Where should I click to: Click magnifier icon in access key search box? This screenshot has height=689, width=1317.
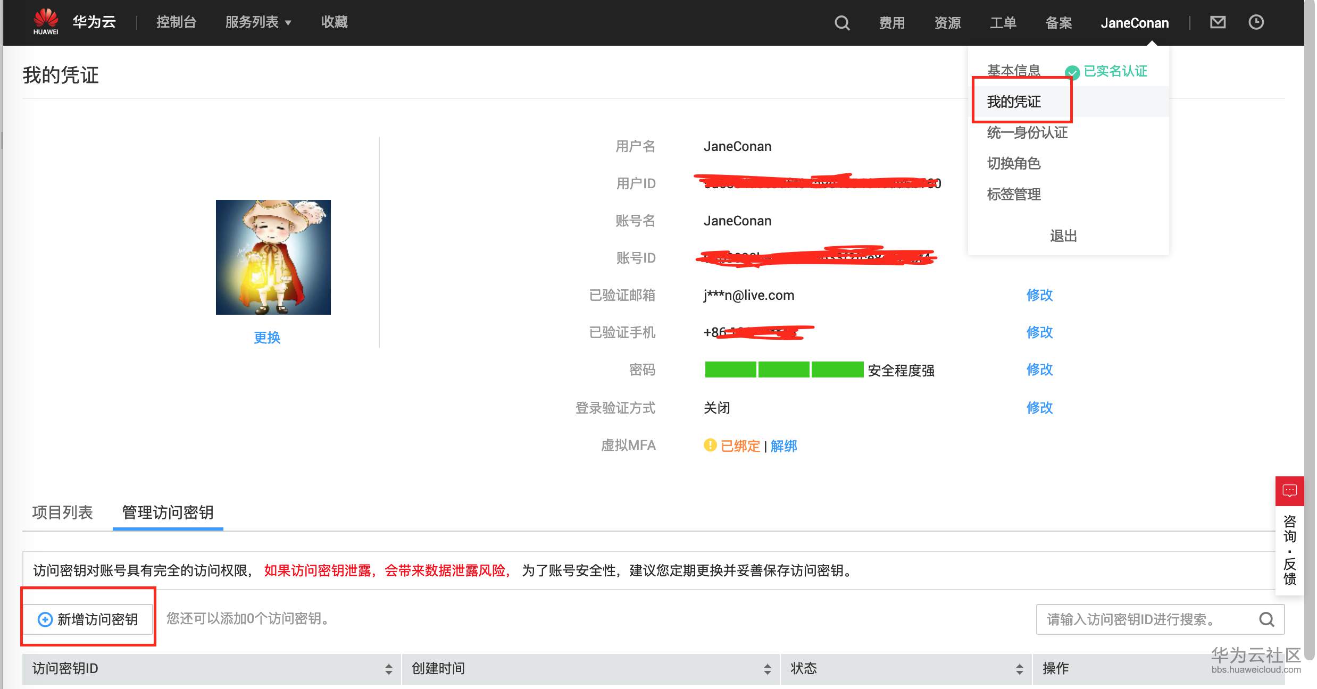tap(1266, 619)
